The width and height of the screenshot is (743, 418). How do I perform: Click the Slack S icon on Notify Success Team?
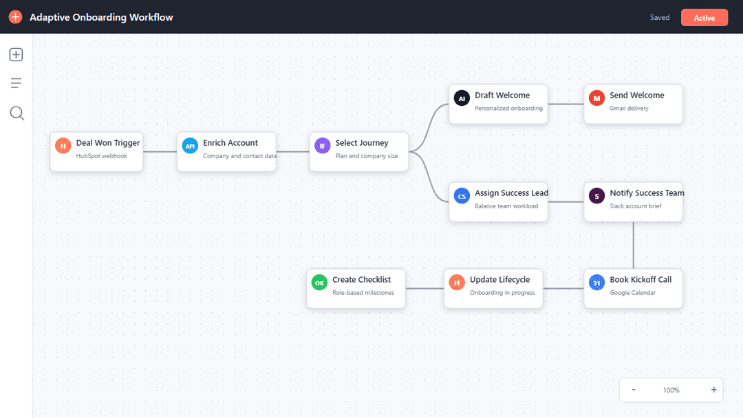596,196
